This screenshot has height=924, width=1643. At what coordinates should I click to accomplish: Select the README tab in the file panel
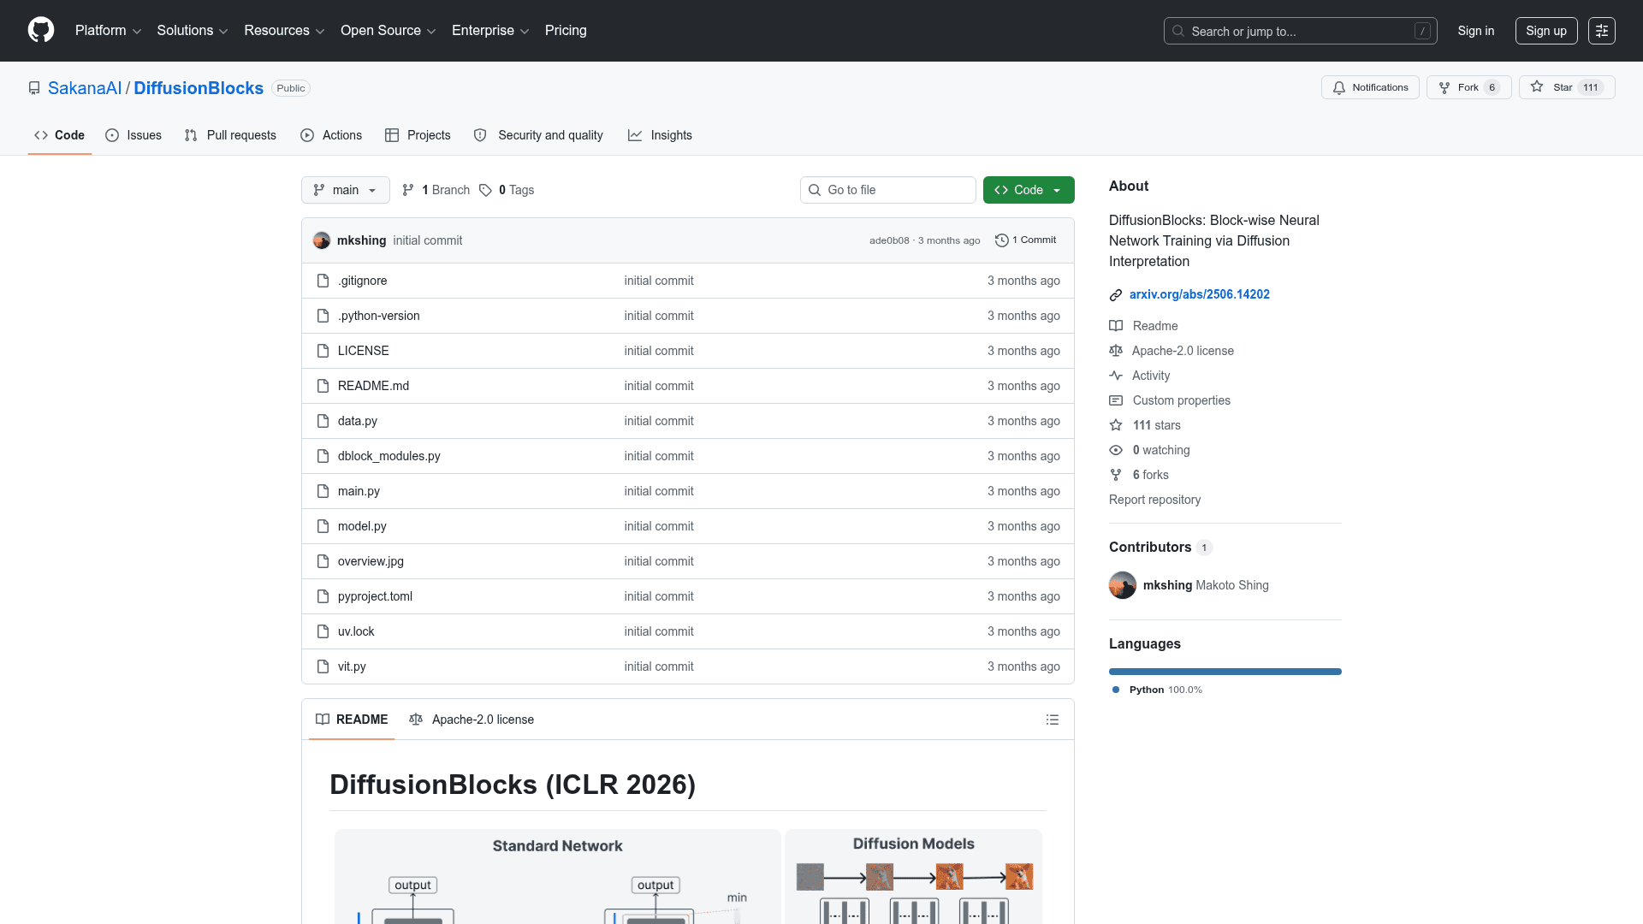click(352, 720)
